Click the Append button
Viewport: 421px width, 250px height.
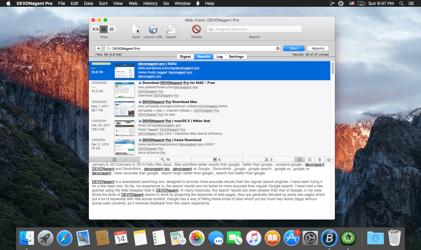pyautogui.click(x=318, y=48)
